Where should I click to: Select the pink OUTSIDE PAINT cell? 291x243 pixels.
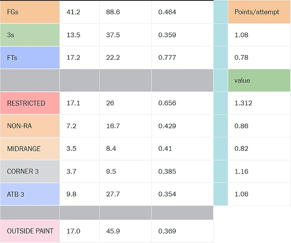(x=30, y=231)
